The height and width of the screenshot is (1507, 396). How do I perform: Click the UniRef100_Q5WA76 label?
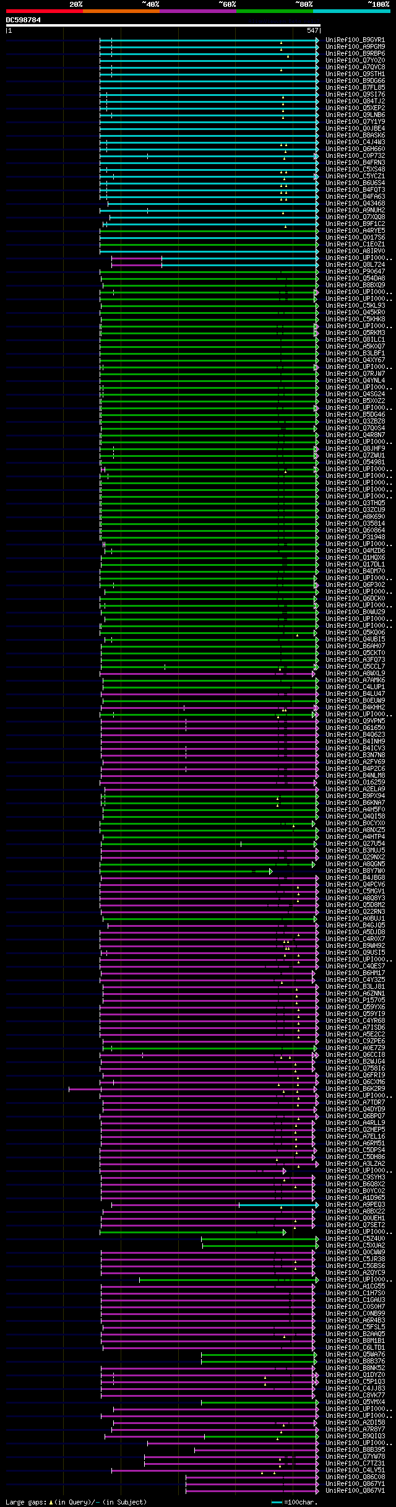point(355,1355)
